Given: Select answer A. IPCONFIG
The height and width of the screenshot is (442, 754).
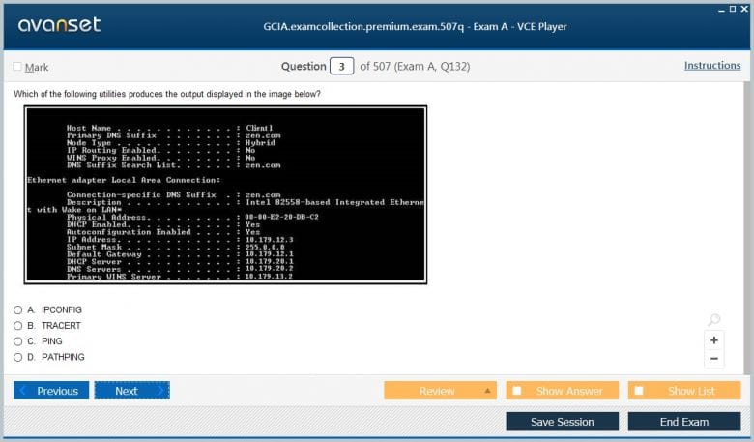Looking at the screenshot, I should coord(18,309).
